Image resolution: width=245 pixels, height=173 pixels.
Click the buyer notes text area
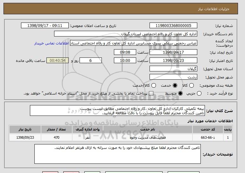point(117,154)
